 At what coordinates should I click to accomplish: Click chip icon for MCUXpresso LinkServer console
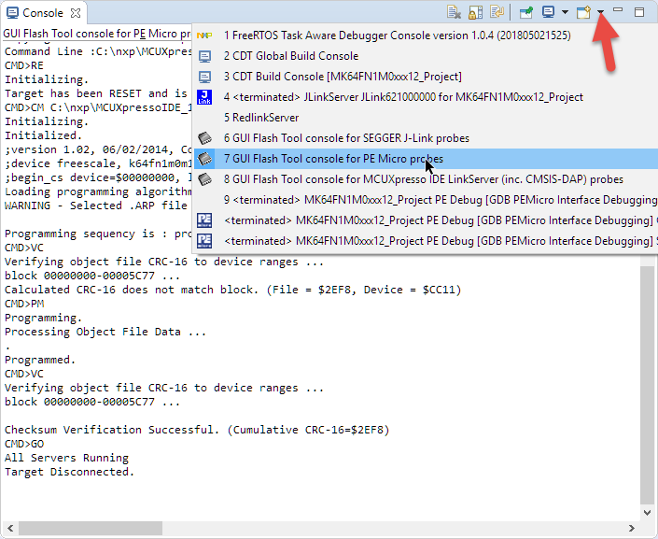pos(204,179)
